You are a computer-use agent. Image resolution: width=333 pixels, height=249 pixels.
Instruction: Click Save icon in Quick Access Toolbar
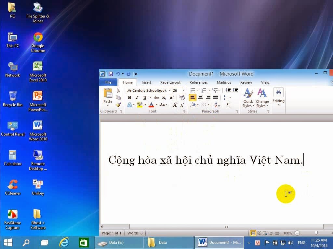[111, 74]
